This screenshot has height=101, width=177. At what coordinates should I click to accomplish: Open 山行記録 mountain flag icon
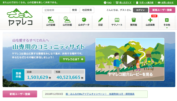pos(51,19)
